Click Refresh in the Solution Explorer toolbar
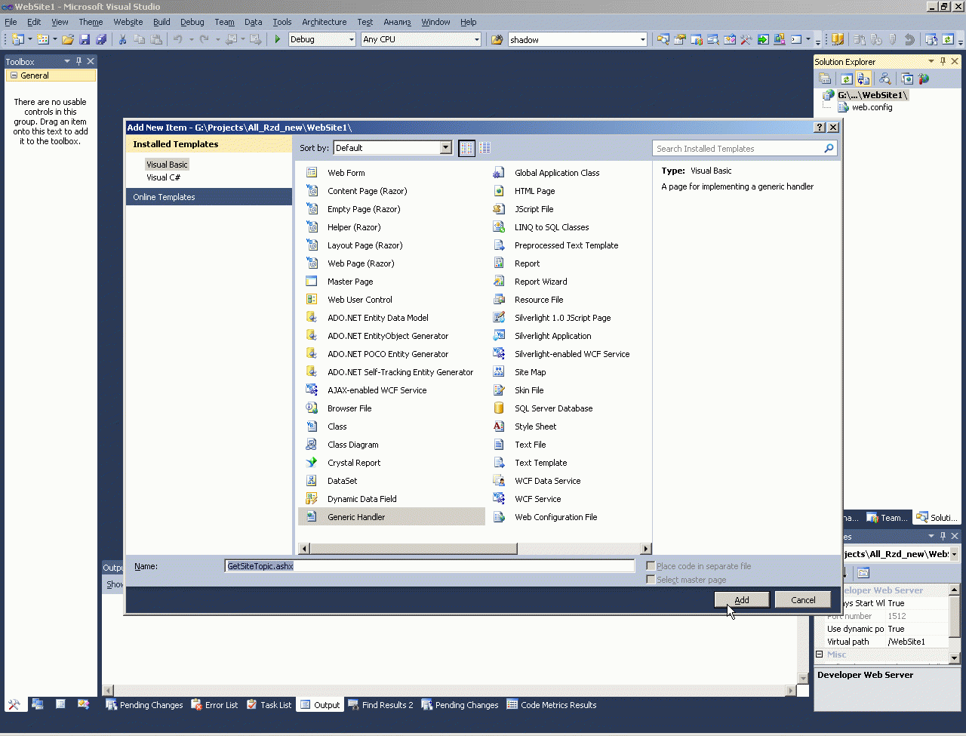966x736 pixels. [847, 79]
